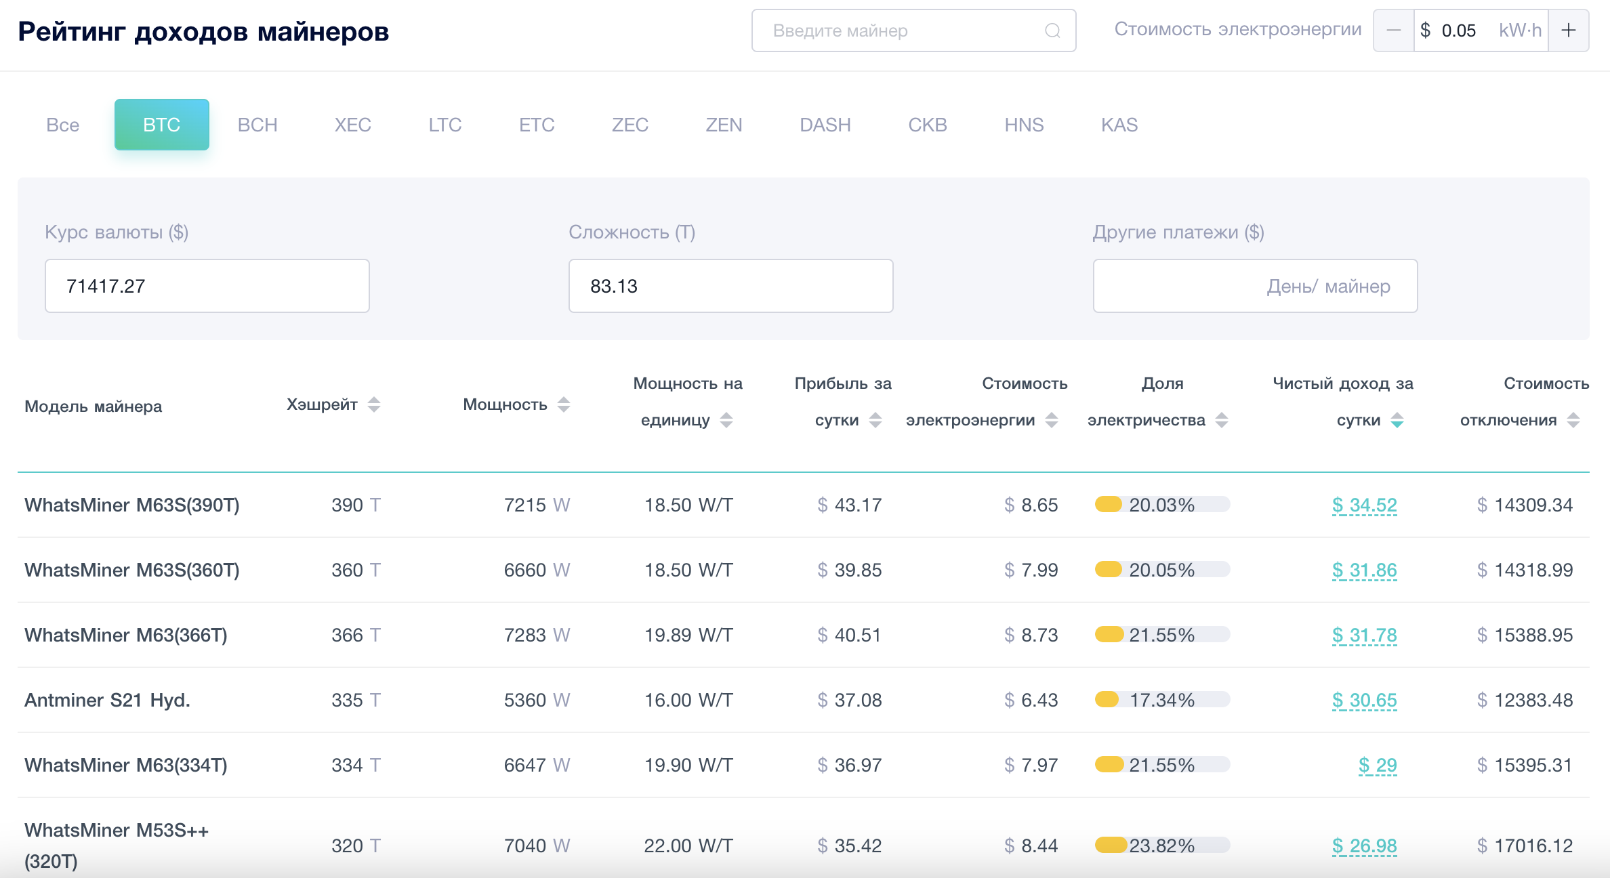Viewport: 1610px width, 878px height.
Task: Focus the Введите майнер search field
Action: point(913,30)
